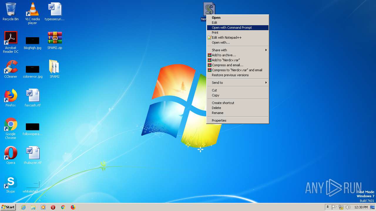376x211 pixels.
Task: Choose Add to "Nerdcv.rar"
Action: 238,60
